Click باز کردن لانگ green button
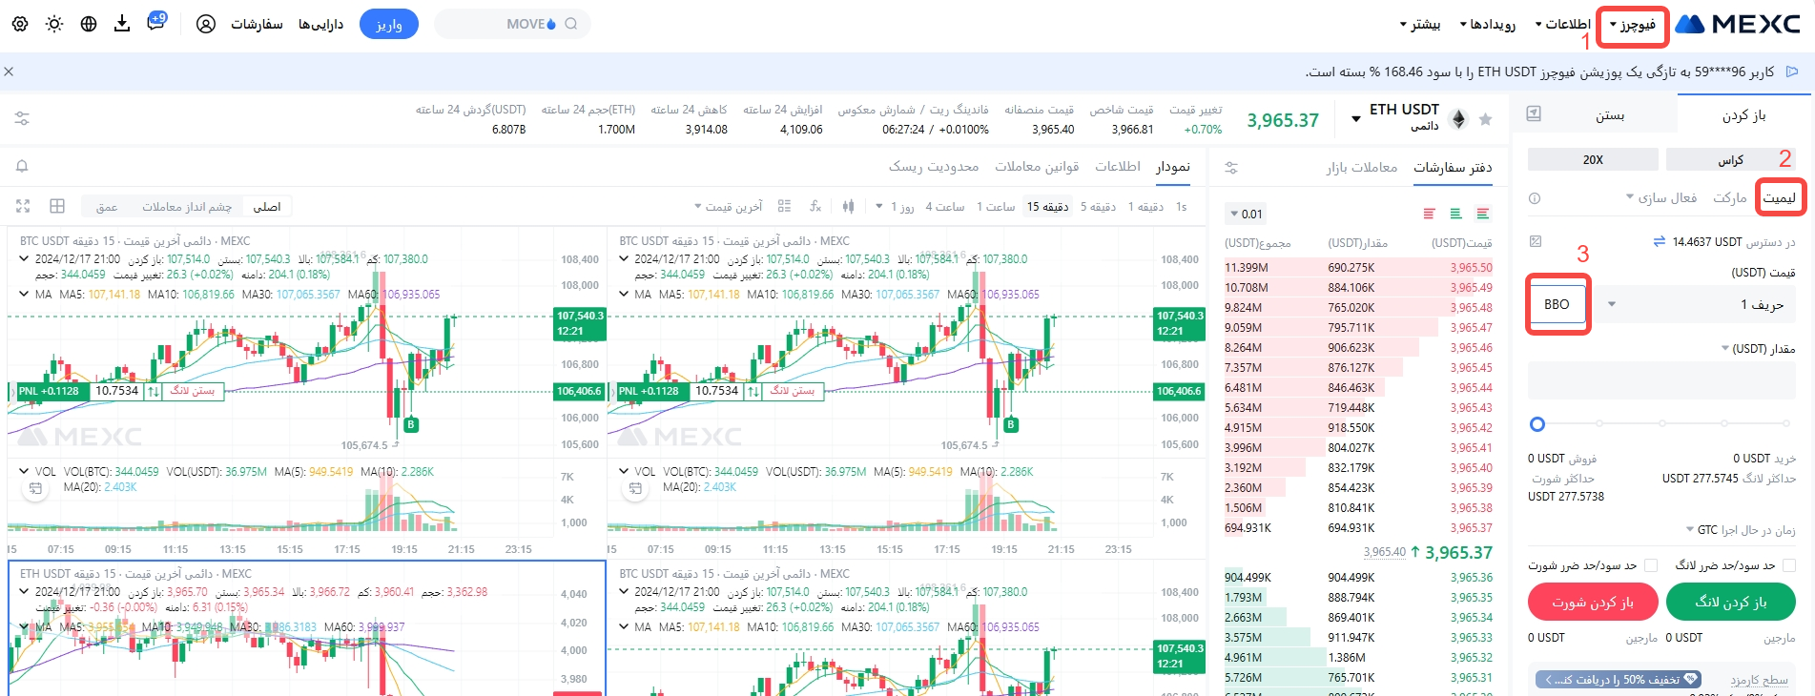The height and width of the screenshot is (696, 1815). [x=1730, y=602]
